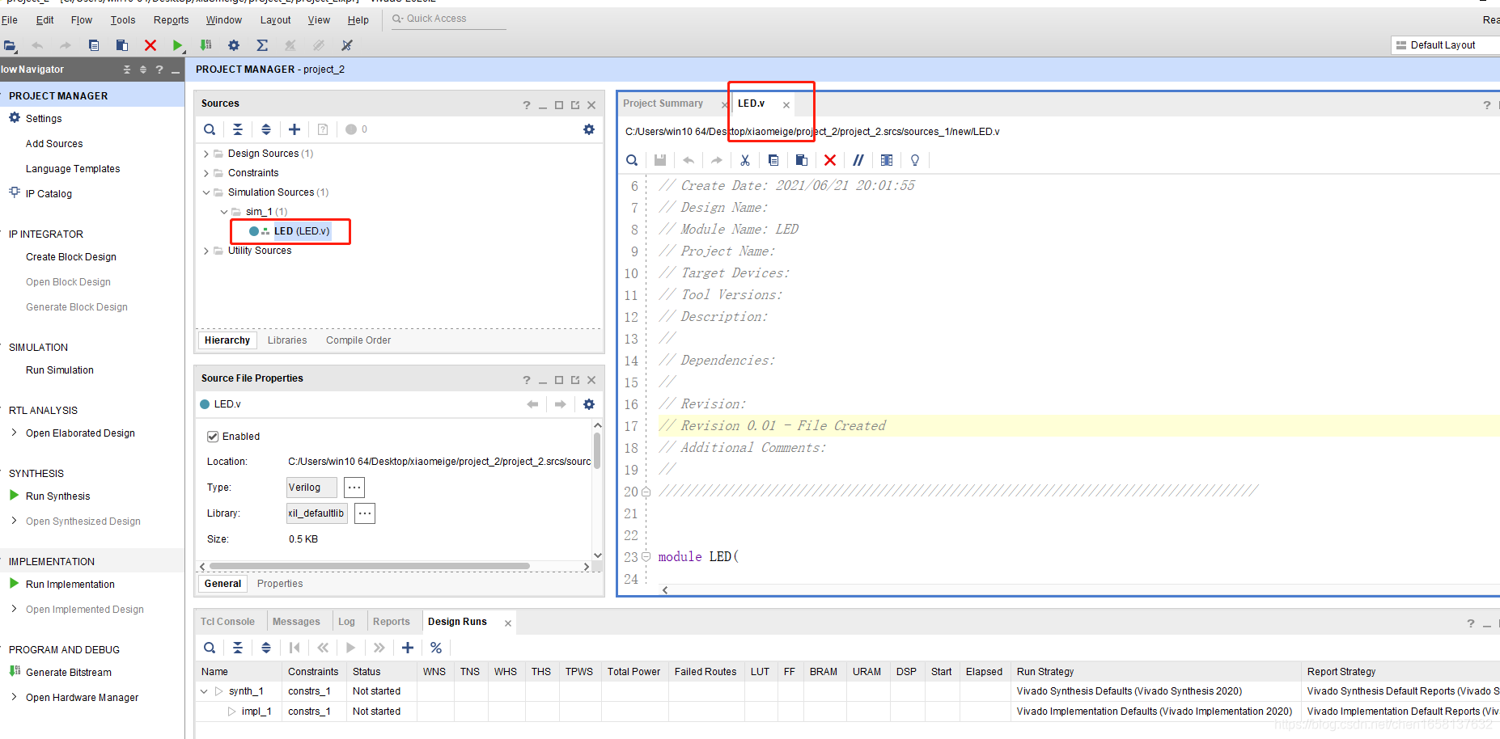
Task: Open Sources panel settings gear
Action: click(589, 129)
